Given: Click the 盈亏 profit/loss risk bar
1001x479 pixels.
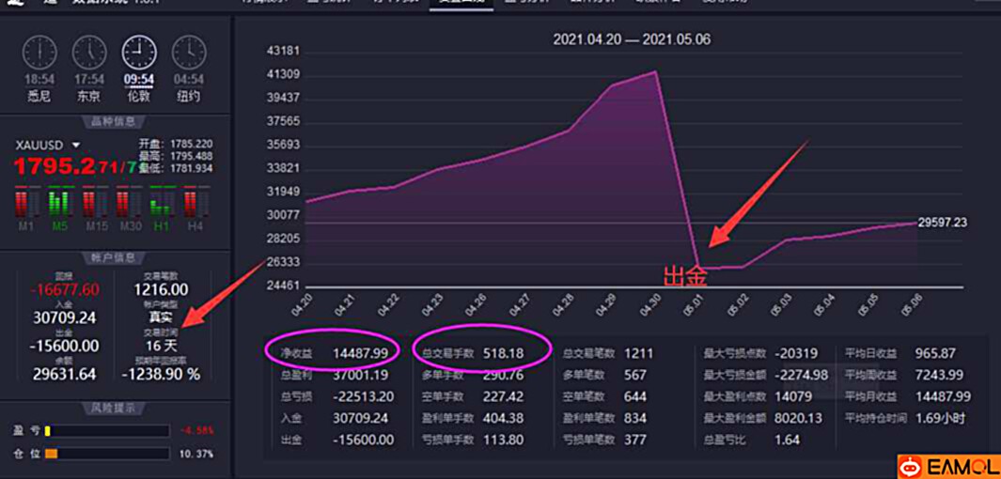Looking at the screenshot, I should pyautogui.click(x=106, y=430).
